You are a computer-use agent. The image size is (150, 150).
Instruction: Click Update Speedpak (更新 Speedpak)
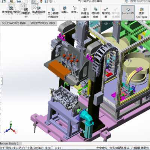(142, 12)
